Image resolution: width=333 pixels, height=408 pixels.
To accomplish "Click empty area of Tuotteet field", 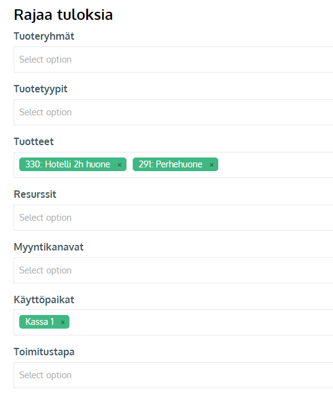I will click(x=276, y=165).
